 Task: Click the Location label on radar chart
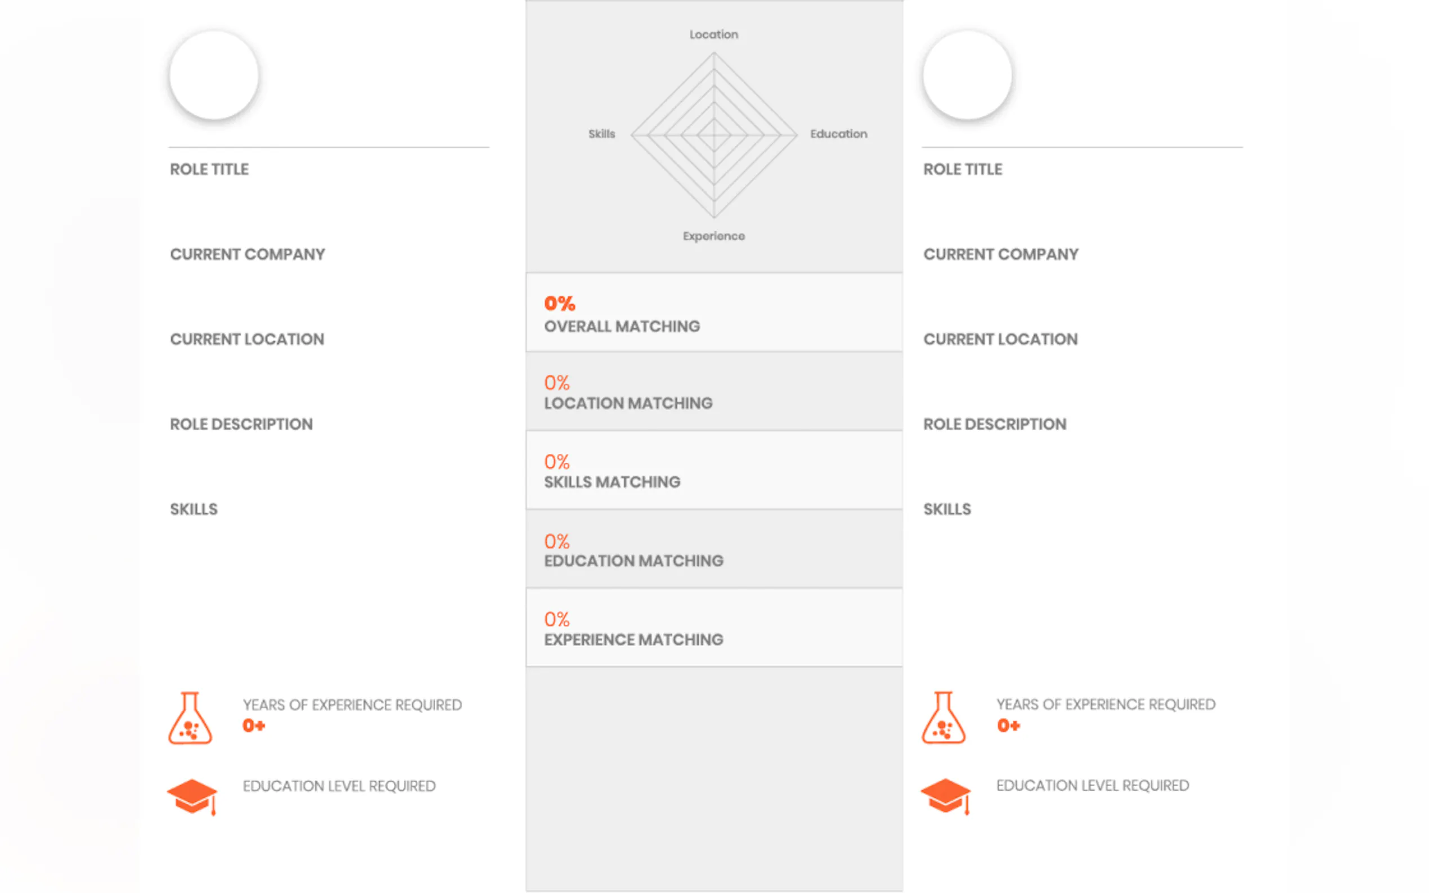[x=713, y=34]
